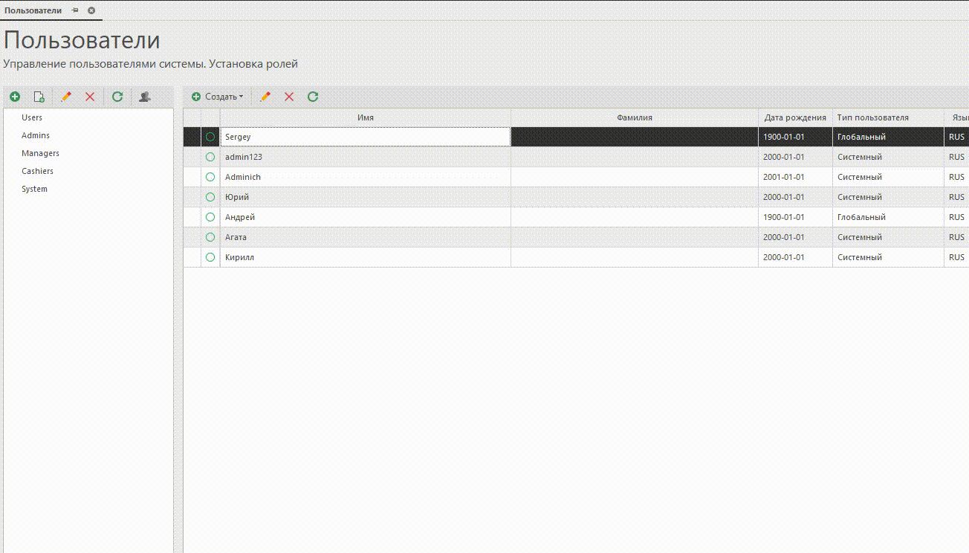Sort by Дата рождения column header
The width and height of the screenshot is (969, 553).
(x=794, y=117)
